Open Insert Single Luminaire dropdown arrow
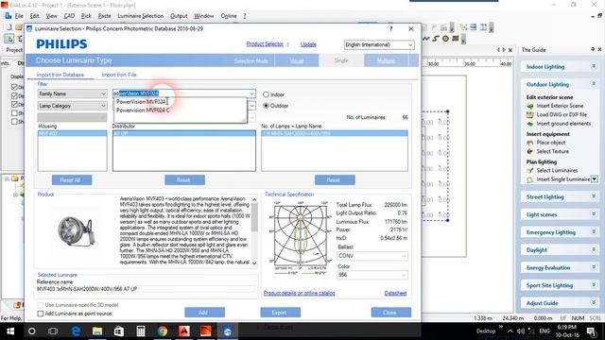Image resolution: width=605 pixels, height=340 pixels. pos(595,179)
